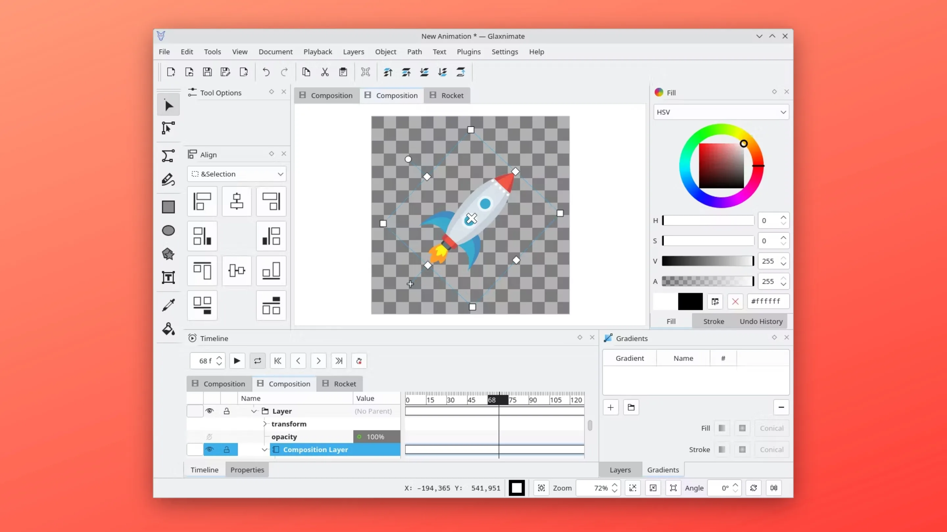Viewport: 947px width, 532px height.
Task: Open the HSV color model dropdown
Action: (720, 112)
